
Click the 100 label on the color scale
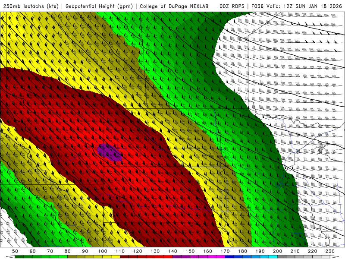[103, 251]
